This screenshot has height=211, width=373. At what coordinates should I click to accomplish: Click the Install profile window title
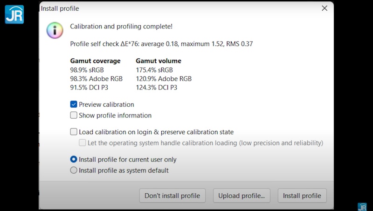point(60,8)
